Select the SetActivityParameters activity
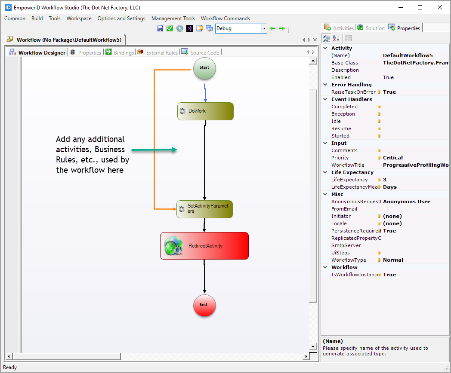The width and height of the screenshot is (451, 373). 204,209
